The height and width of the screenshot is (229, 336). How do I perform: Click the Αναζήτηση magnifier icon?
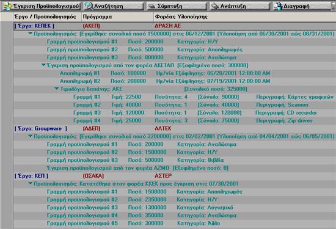[89, 6]
